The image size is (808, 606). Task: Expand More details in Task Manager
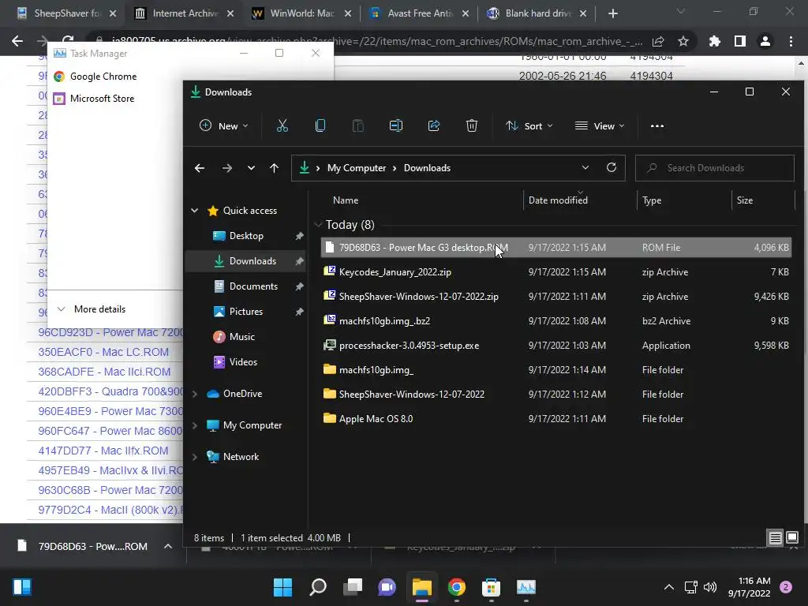[x=92, y=309]
